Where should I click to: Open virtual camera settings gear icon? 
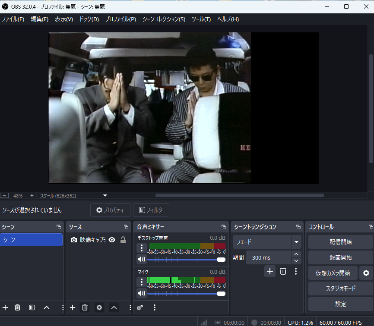[366, 273]
